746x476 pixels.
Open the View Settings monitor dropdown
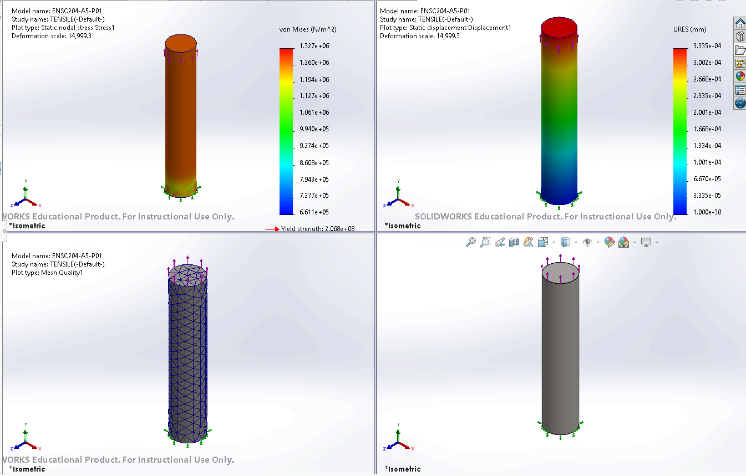657,242
